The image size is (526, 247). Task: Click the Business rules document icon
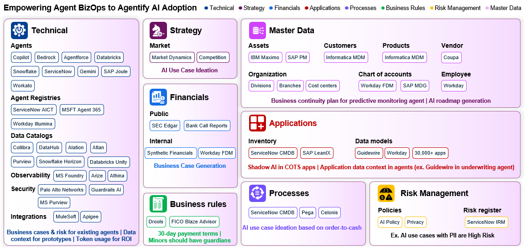[158, 204]
